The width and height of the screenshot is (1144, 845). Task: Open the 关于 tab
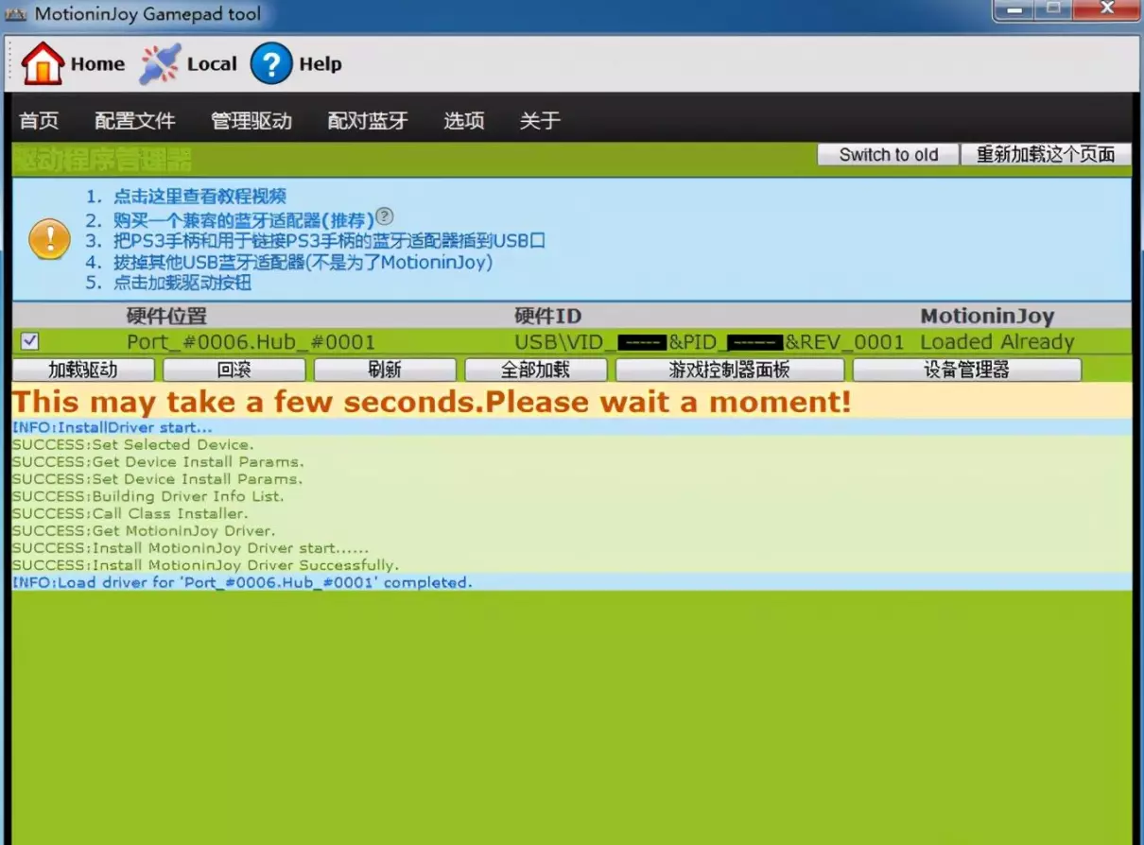[540, 120]
